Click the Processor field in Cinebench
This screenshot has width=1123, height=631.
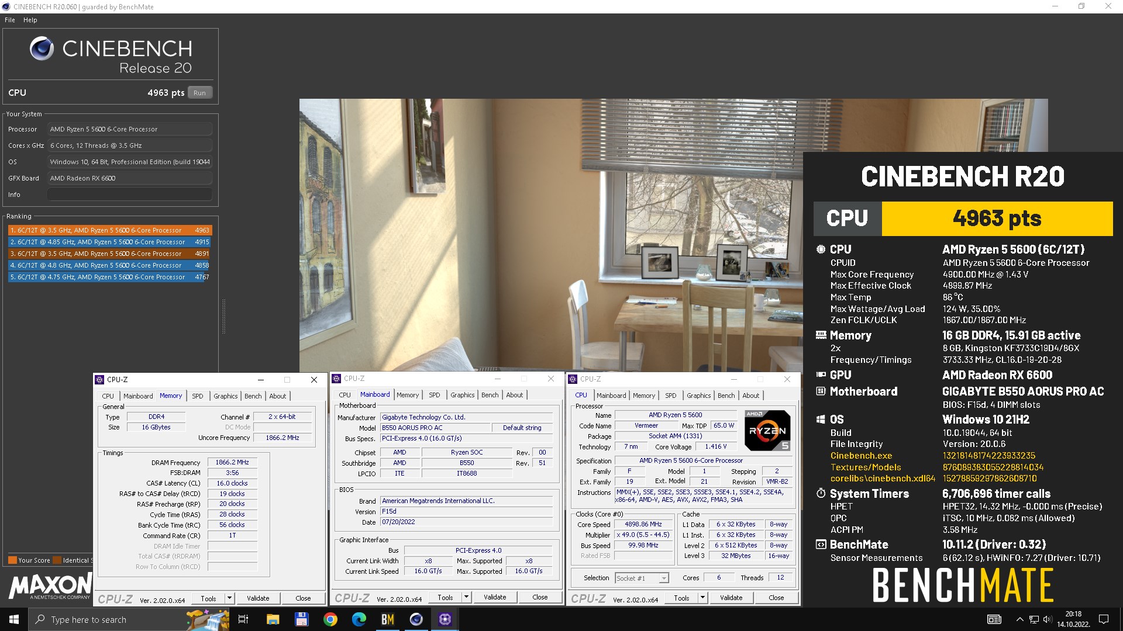click(x=130, y=129)
